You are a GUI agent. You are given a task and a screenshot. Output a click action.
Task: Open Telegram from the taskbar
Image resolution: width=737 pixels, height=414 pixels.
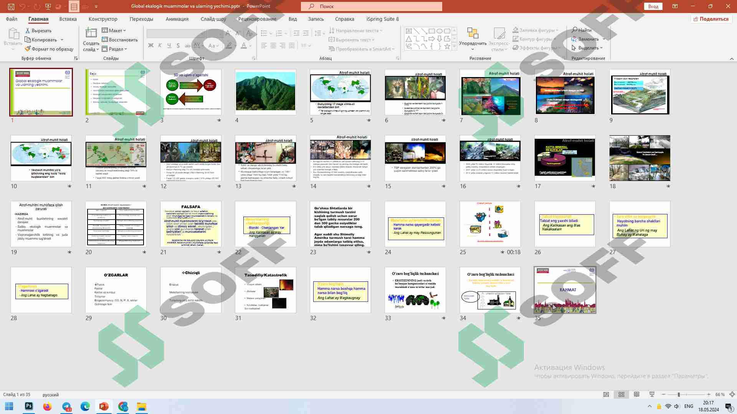[x=66, y=406]
